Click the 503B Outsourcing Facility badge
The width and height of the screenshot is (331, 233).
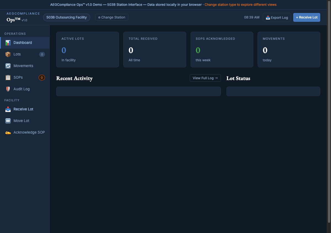66,17
